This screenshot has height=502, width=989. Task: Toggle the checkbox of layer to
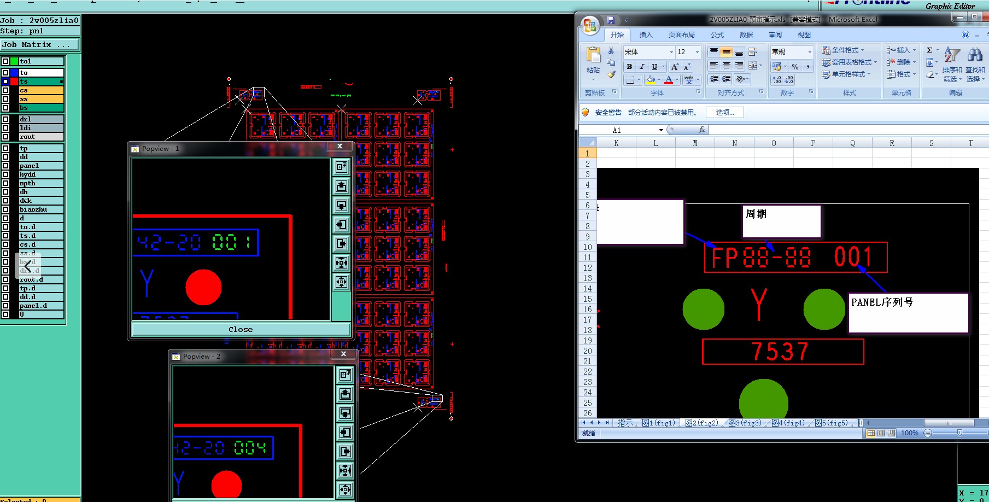(x=5, y=73)
